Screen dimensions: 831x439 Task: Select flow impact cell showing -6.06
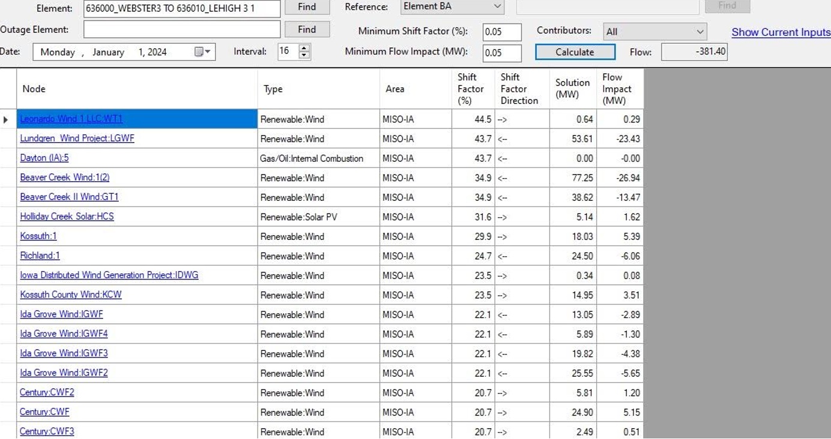pos(620,256)
